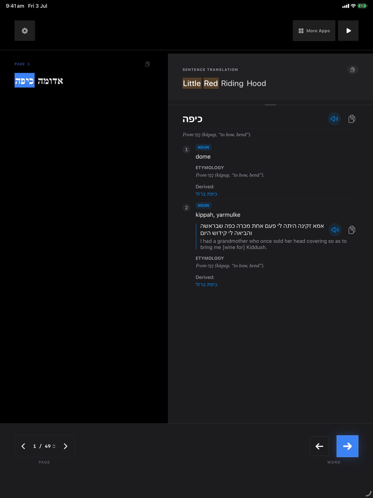Start playback with the play button
The height and width of the screenshot is (498, 373).
[x=348, y=31]
